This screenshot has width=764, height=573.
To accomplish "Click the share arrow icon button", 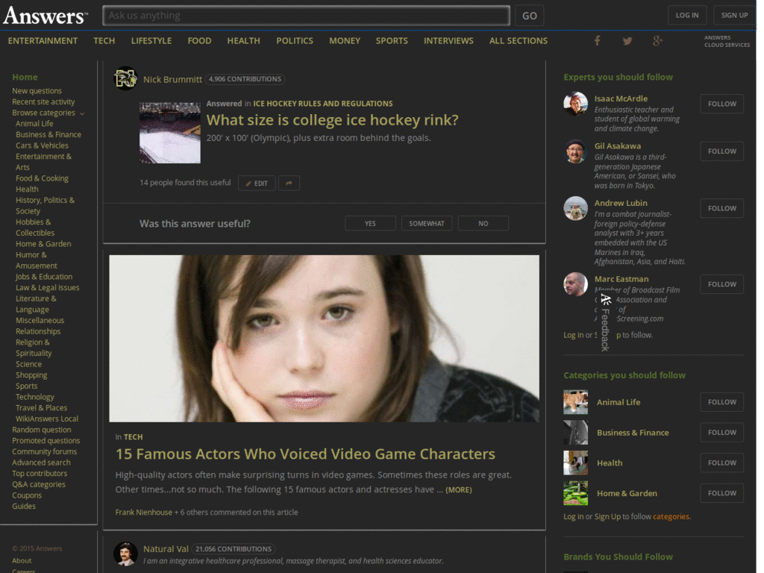I will tap(289, 184).
